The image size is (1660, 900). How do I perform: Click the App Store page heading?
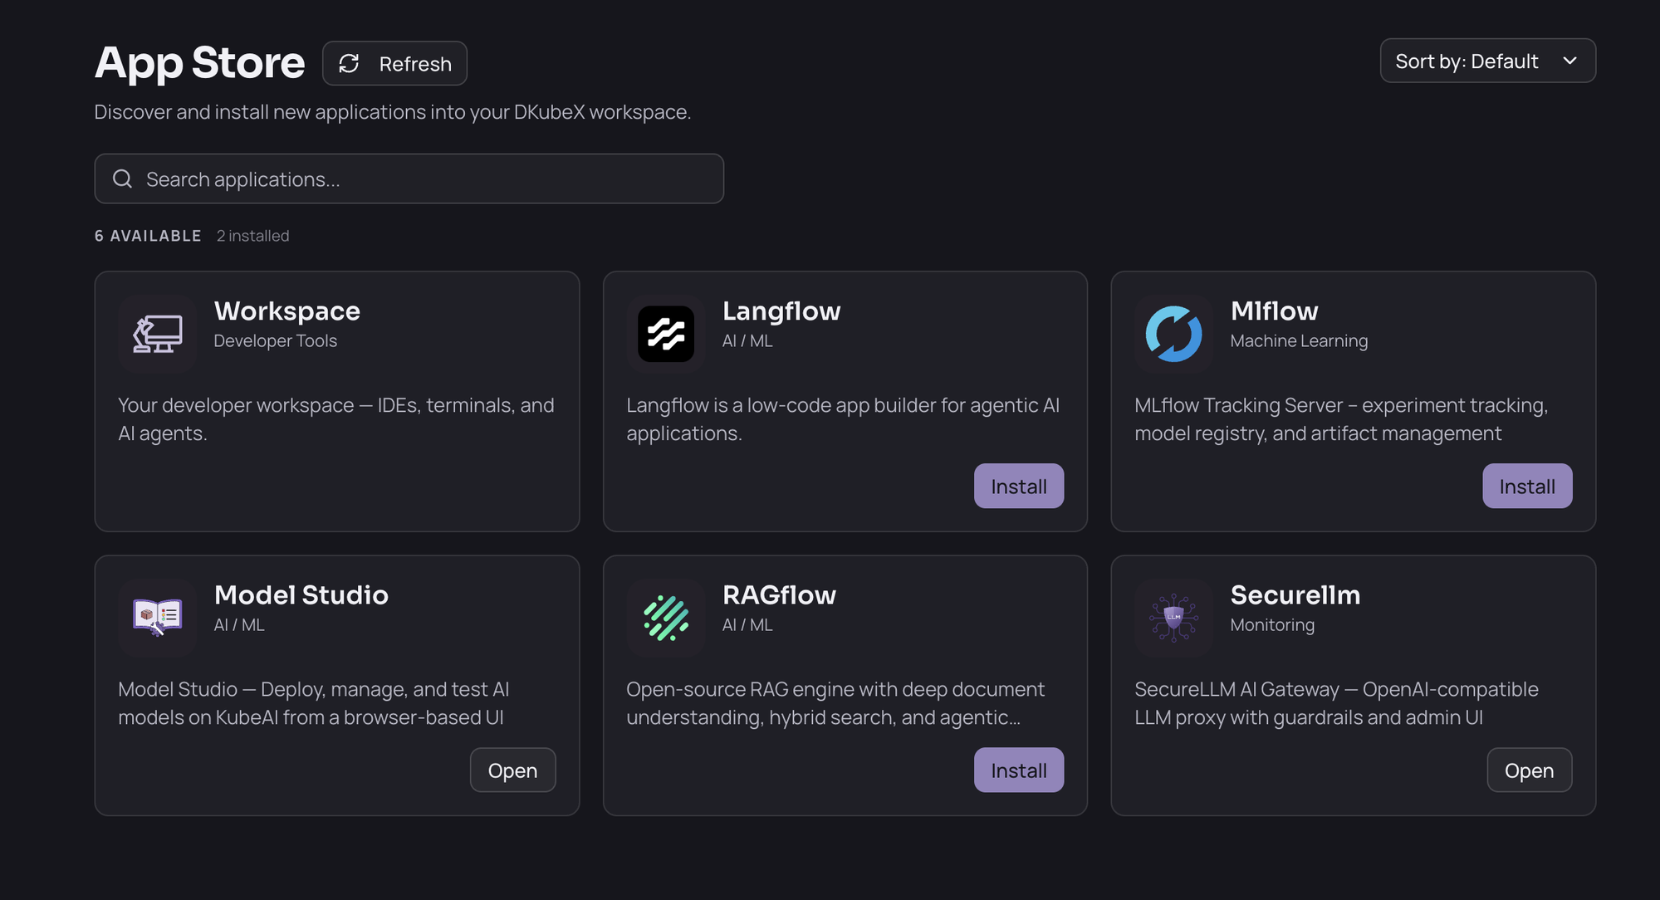click(200, 63)
